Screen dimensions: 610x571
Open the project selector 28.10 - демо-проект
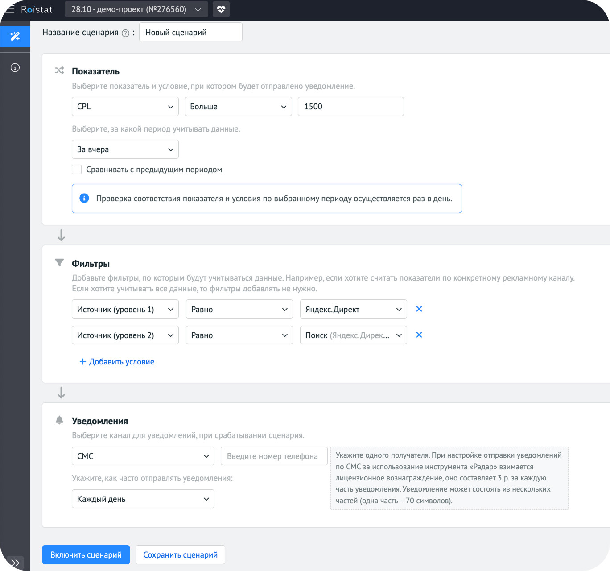pos(136,9)
